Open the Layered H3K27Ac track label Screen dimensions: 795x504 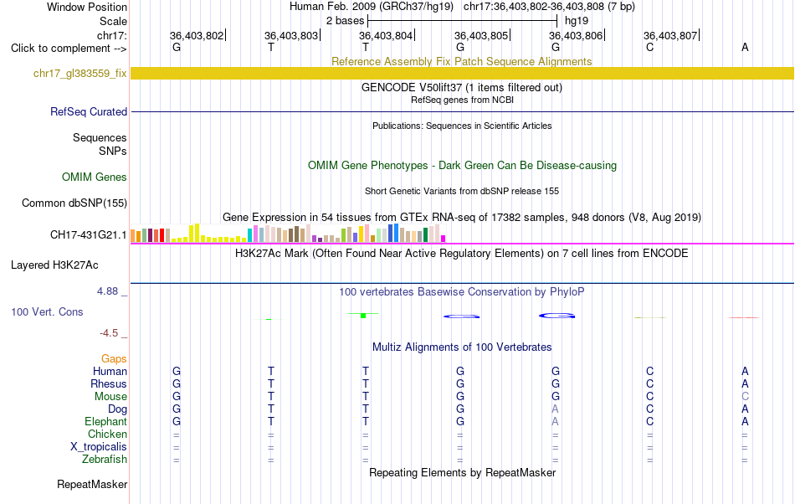(x=54, y=265)
